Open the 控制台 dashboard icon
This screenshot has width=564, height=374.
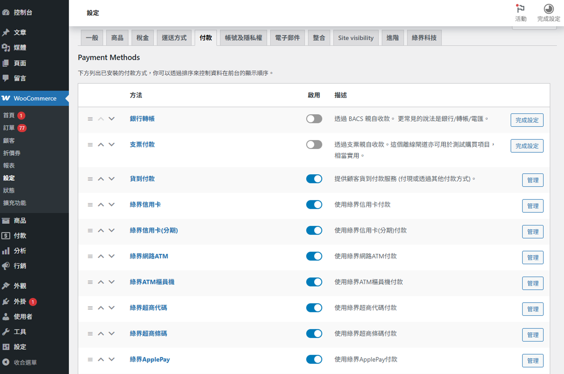(6, 13)
